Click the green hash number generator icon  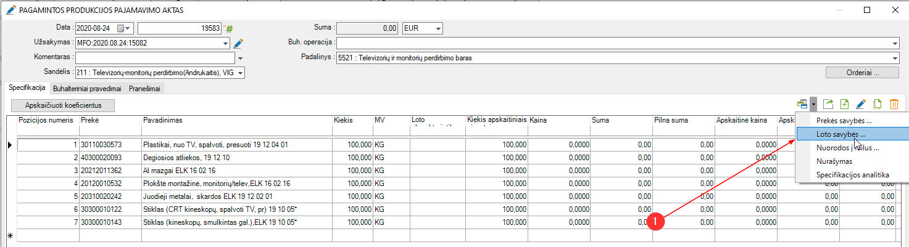click(230, 28)
